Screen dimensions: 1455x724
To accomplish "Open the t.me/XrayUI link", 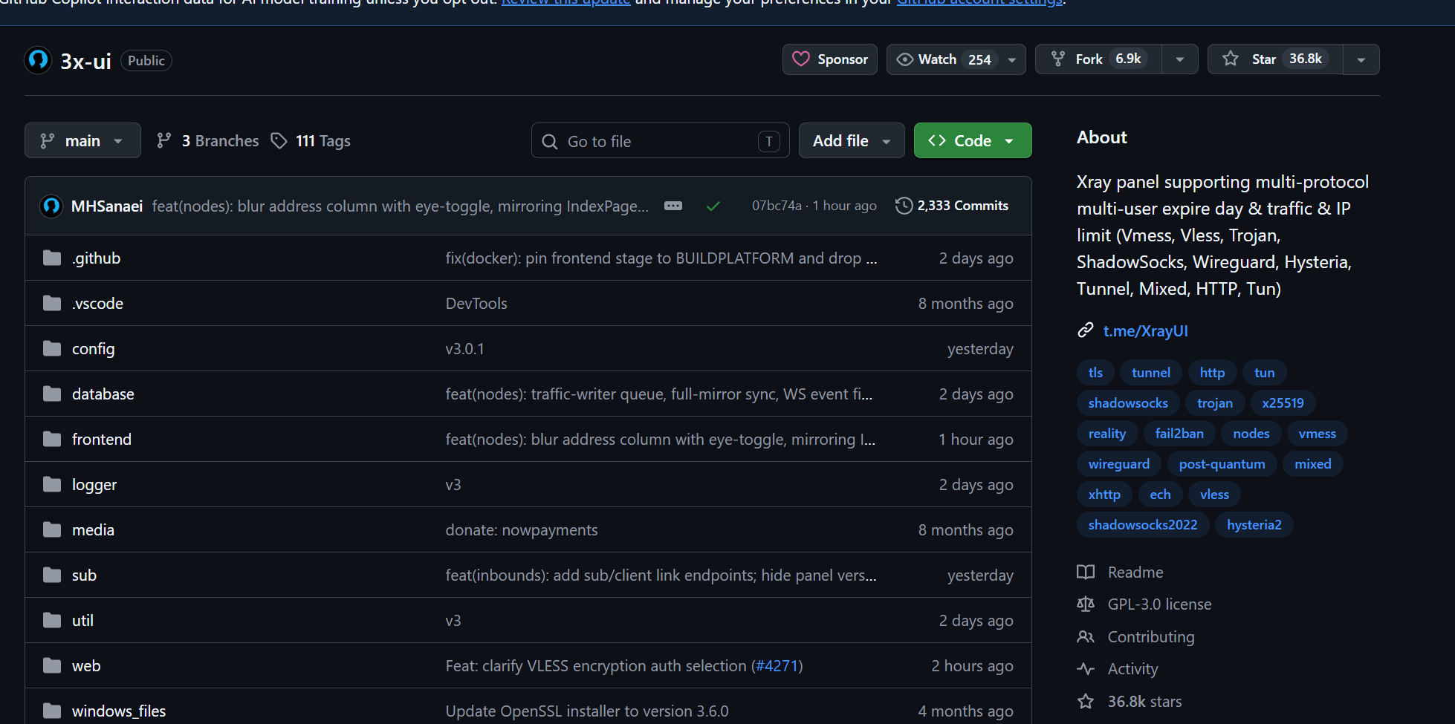I will point(1145,330).
